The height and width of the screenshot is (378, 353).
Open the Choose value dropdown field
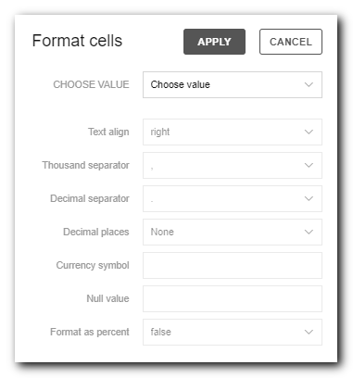coord(233,84)
